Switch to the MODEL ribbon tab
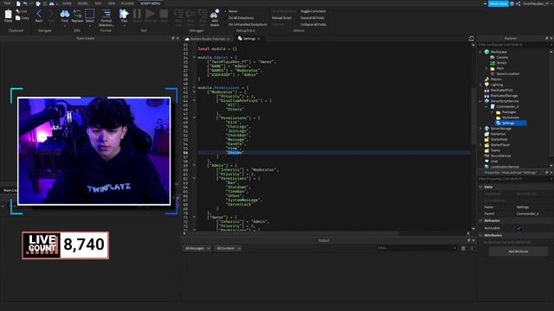Screen dimensions: 554x311 (83, 3)
